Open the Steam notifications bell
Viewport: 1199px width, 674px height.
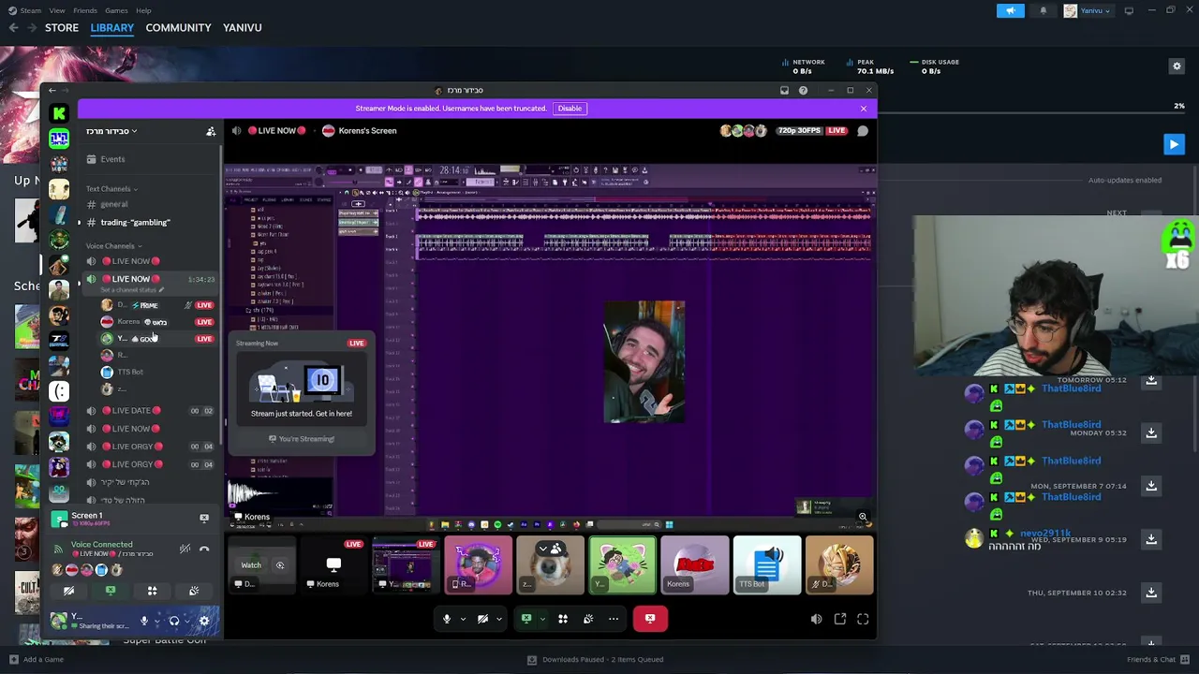coord(1044,10)
